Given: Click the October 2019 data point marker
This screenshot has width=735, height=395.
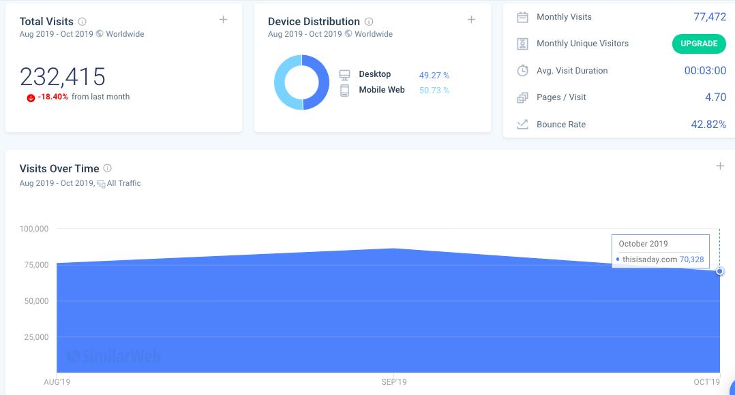Looking at the screenshot, I should click(720, 271).
